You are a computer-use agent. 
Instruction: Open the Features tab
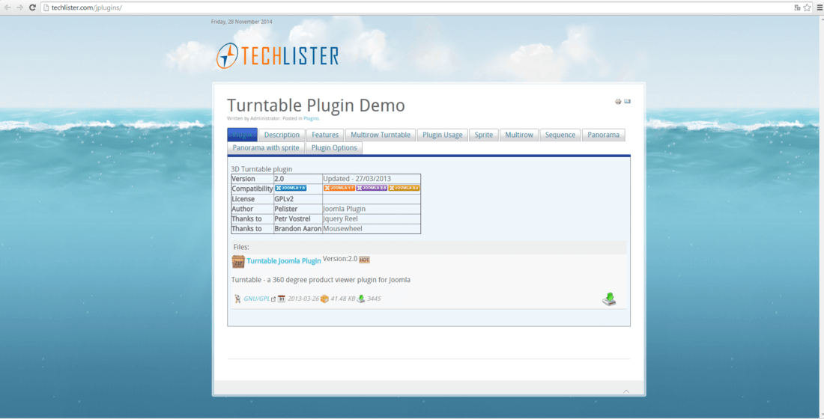point(325,135)
